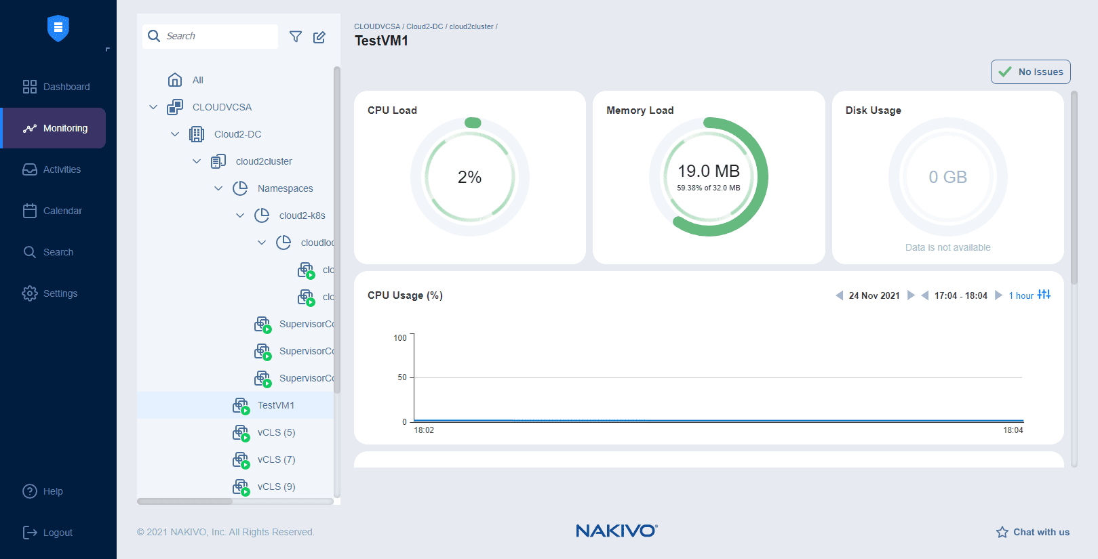Collapse the cloud2cluster node
Screen dimensions: 1098x559
click(197, 161)
